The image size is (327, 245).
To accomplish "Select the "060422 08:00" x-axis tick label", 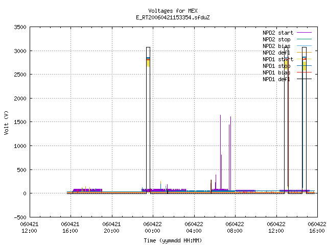I will (x=235, y=228).
